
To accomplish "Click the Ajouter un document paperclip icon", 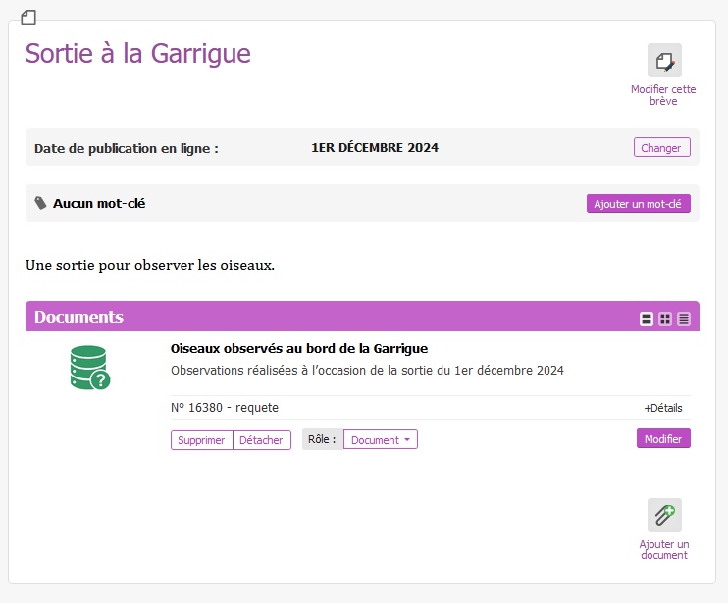I will click(664, 515).
